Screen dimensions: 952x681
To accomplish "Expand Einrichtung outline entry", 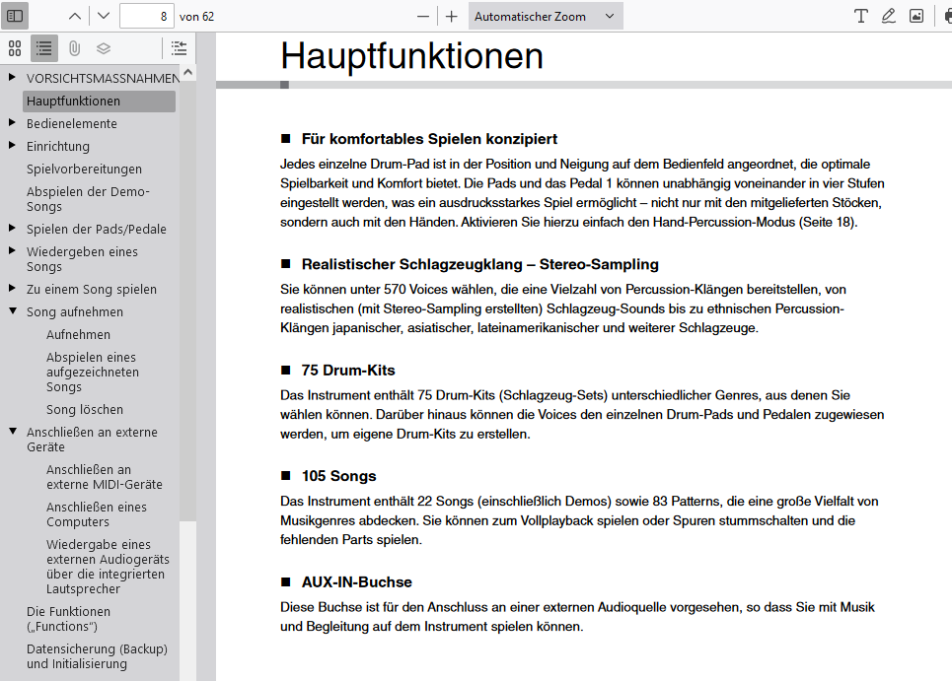I will (12, 145).
